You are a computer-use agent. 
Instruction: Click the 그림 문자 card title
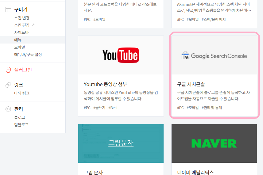[x=93, y=172]
